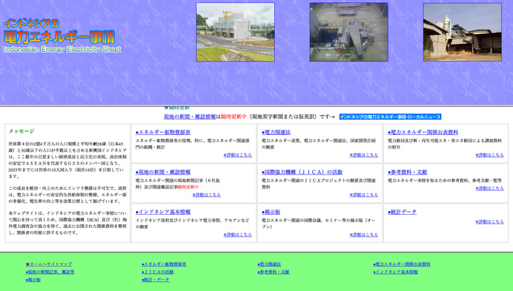The width and height of the screenshot is (513, 291).
Task: Open the machinery interior photo thumbnail
Action: tap(349, 32)
